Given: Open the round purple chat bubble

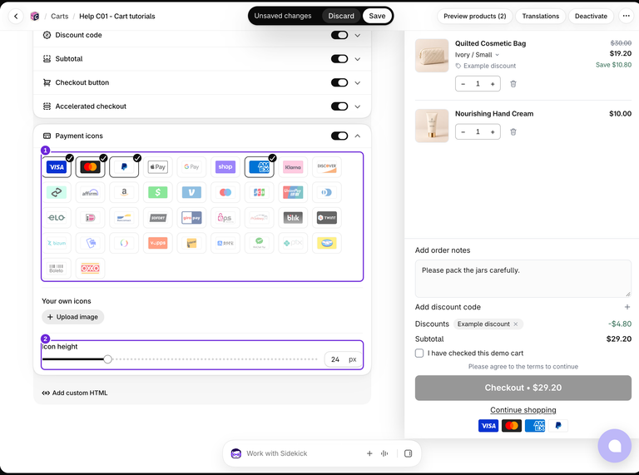Looking at the screenshot, I should tap(615, 446).
